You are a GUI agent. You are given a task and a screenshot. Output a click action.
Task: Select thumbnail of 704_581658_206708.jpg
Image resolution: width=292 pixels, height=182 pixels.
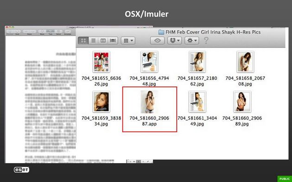245,62
